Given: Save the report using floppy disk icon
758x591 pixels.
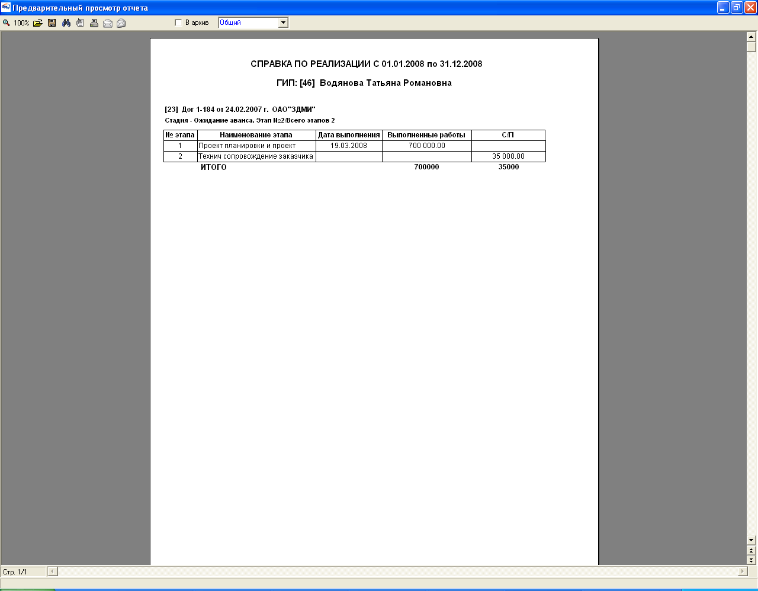Looking at the screenshot, I should tap(52, 23).
